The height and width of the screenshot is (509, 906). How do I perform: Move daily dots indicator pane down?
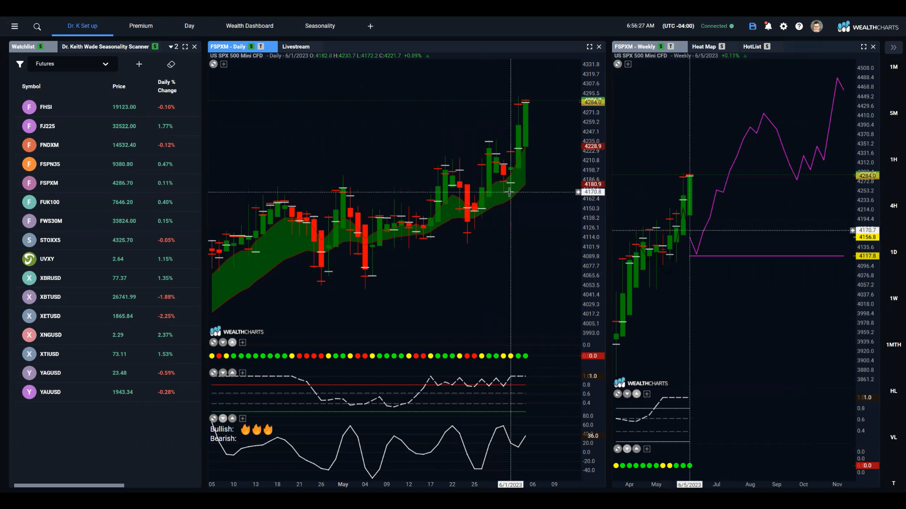pyautogui.click(x=223, y=343)
